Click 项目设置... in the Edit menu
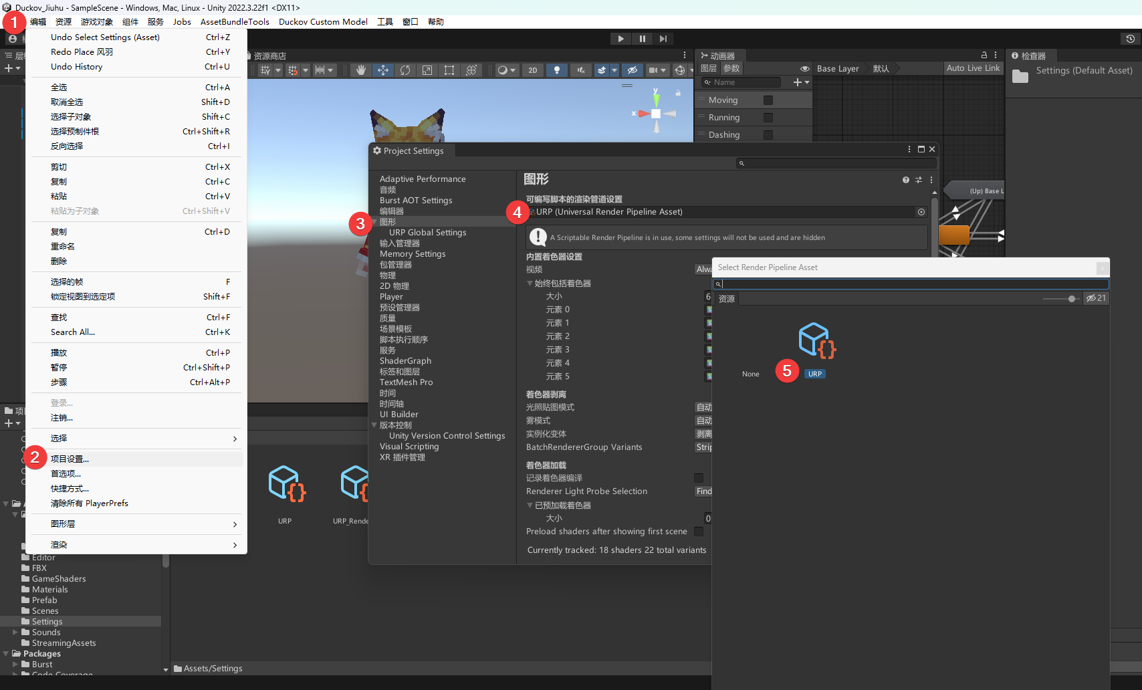This screenshot has height=690, width=1142. [x=70, y=459]
